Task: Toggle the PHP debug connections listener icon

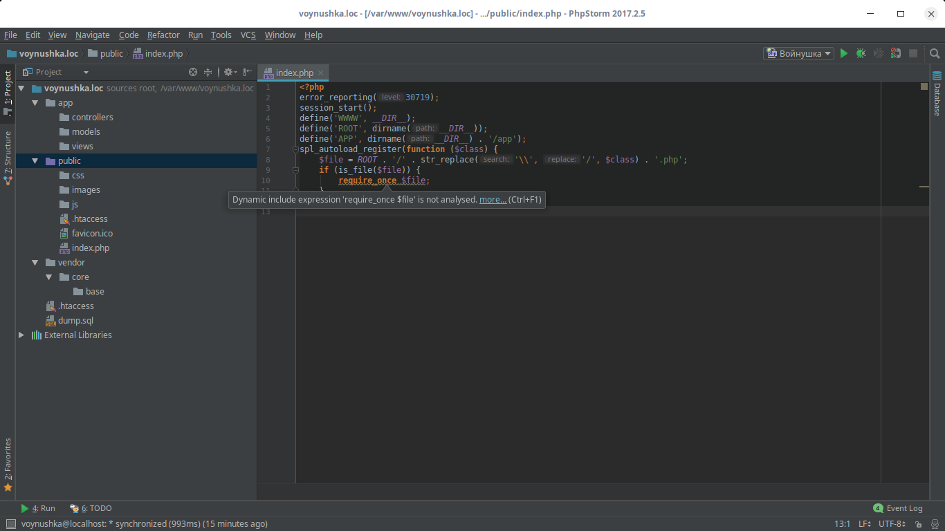Action: [896, 53]
